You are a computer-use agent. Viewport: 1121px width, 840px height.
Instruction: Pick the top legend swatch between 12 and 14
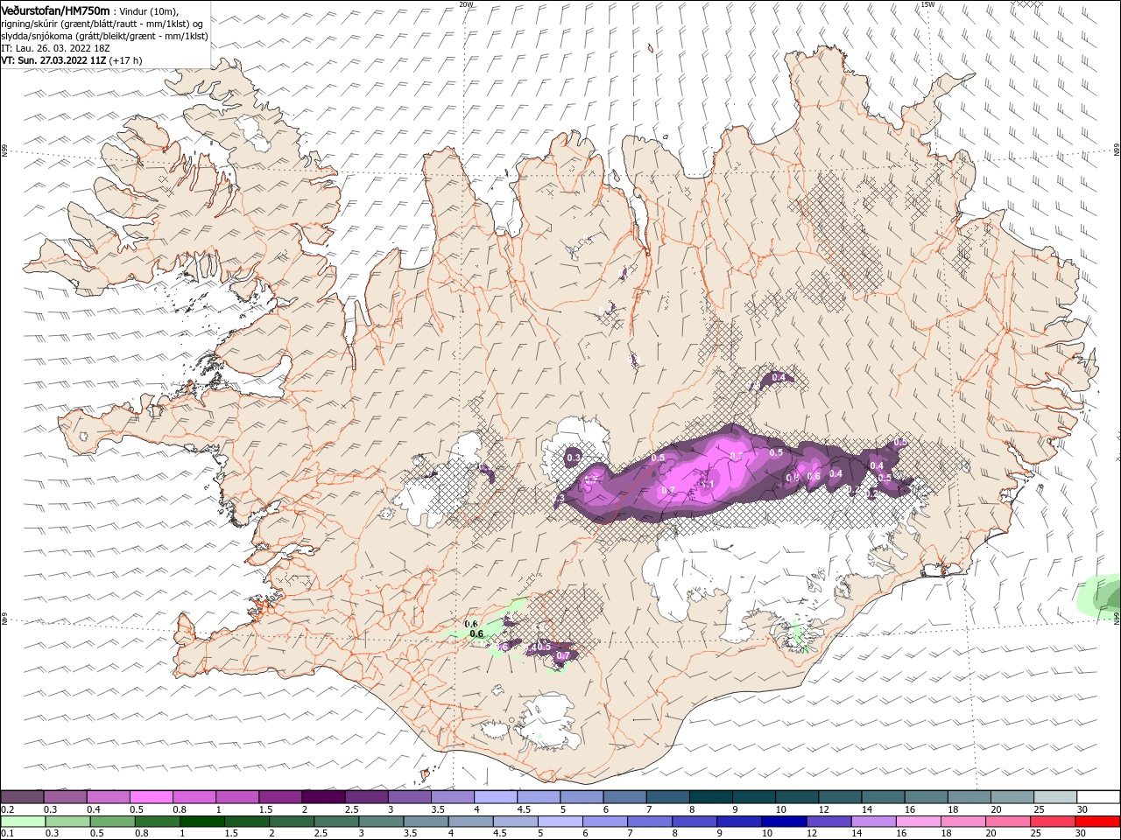click(841, 796)
